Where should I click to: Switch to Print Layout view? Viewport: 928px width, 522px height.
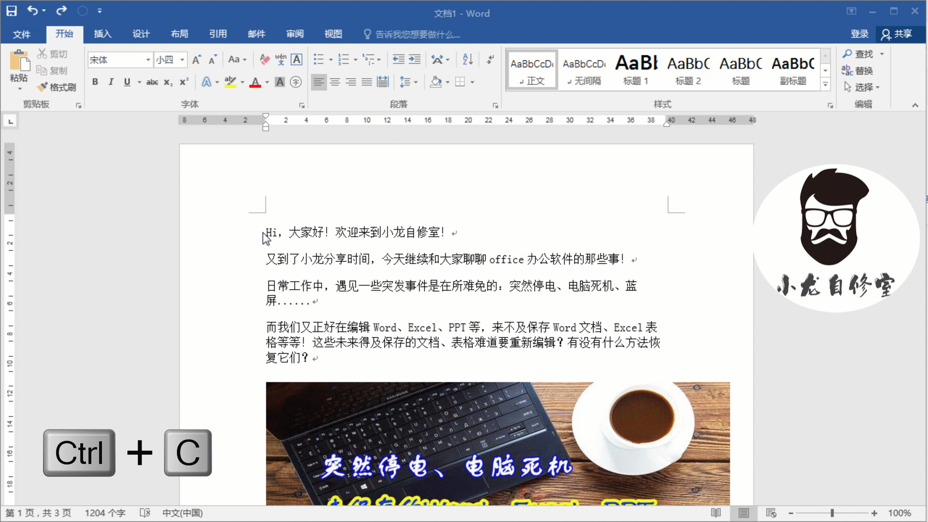point(744,513)
